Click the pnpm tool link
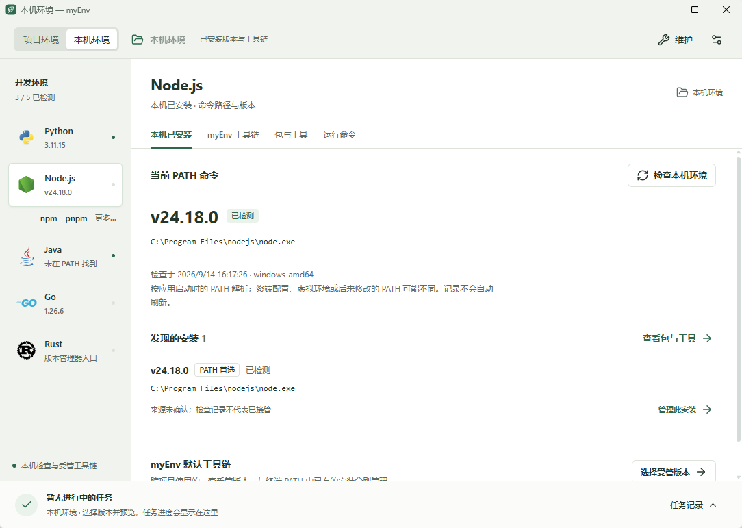 tap(76, 218)
